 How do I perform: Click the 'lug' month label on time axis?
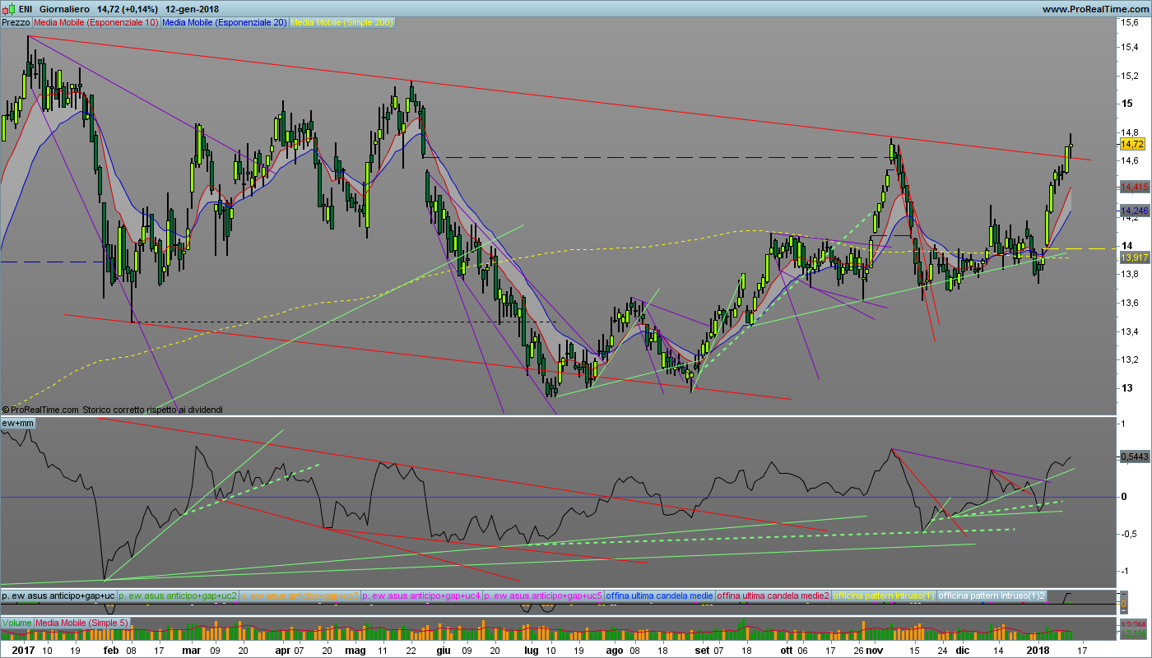(532, 650)
